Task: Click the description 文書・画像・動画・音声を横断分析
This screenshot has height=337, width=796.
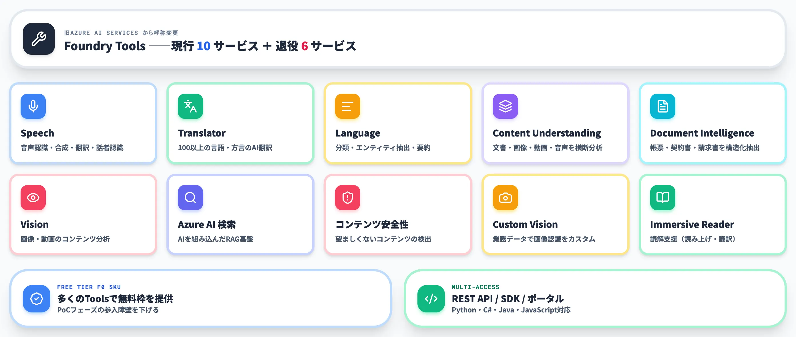Action: tap(548, 148)
